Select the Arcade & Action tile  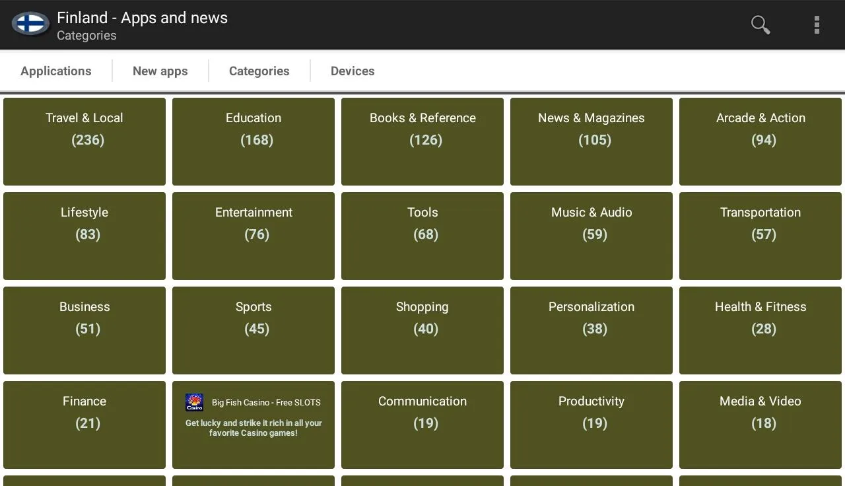click(760, 141)
